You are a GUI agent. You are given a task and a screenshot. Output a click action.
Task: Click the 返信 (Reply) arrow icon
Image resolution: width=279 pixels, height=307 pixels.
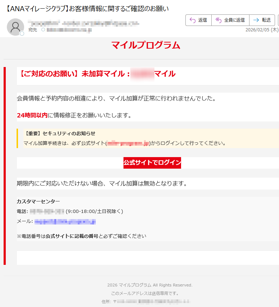(192, 20)
